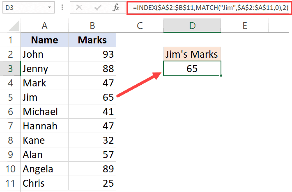Select the cell containing "John"
This screenshot has width=292, height=192.
click(x=44, y=54)
